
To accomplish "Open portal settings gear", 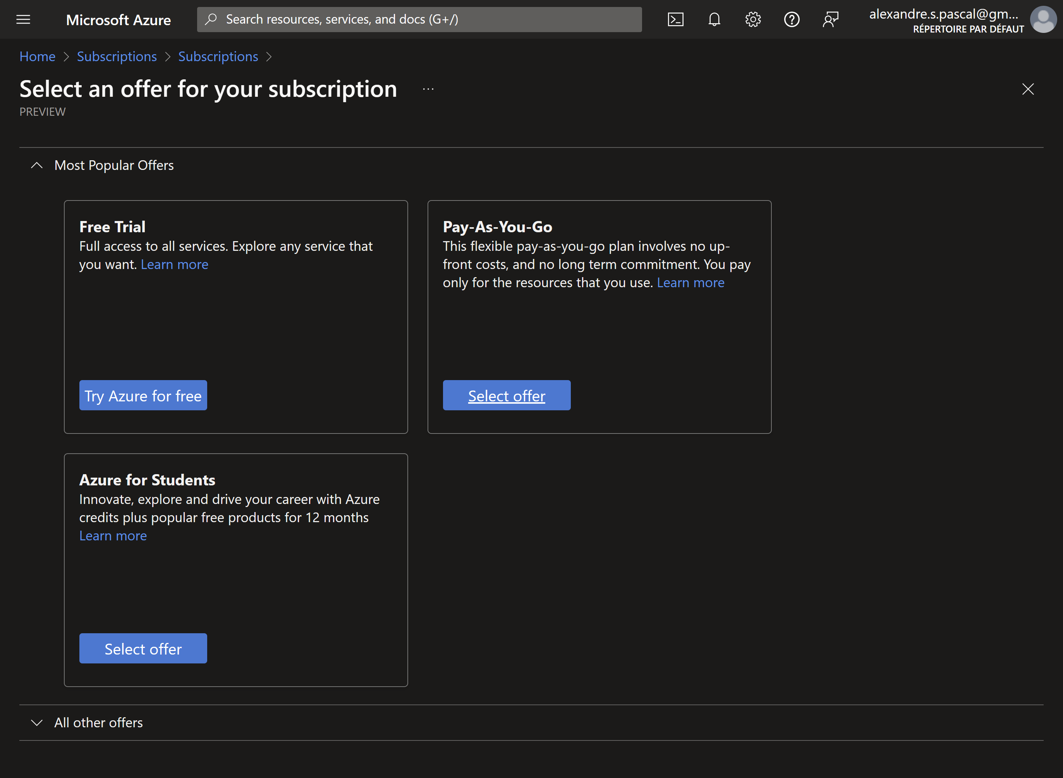I will 753,19.
